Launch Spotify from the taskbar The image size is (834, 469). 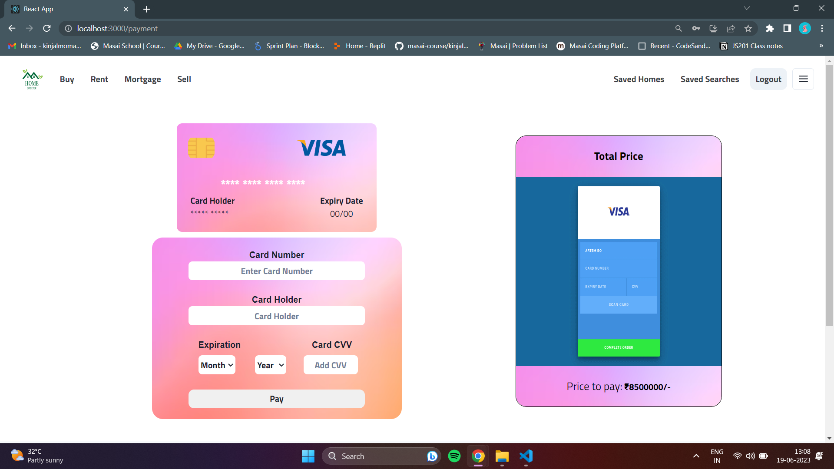point(454,456)
